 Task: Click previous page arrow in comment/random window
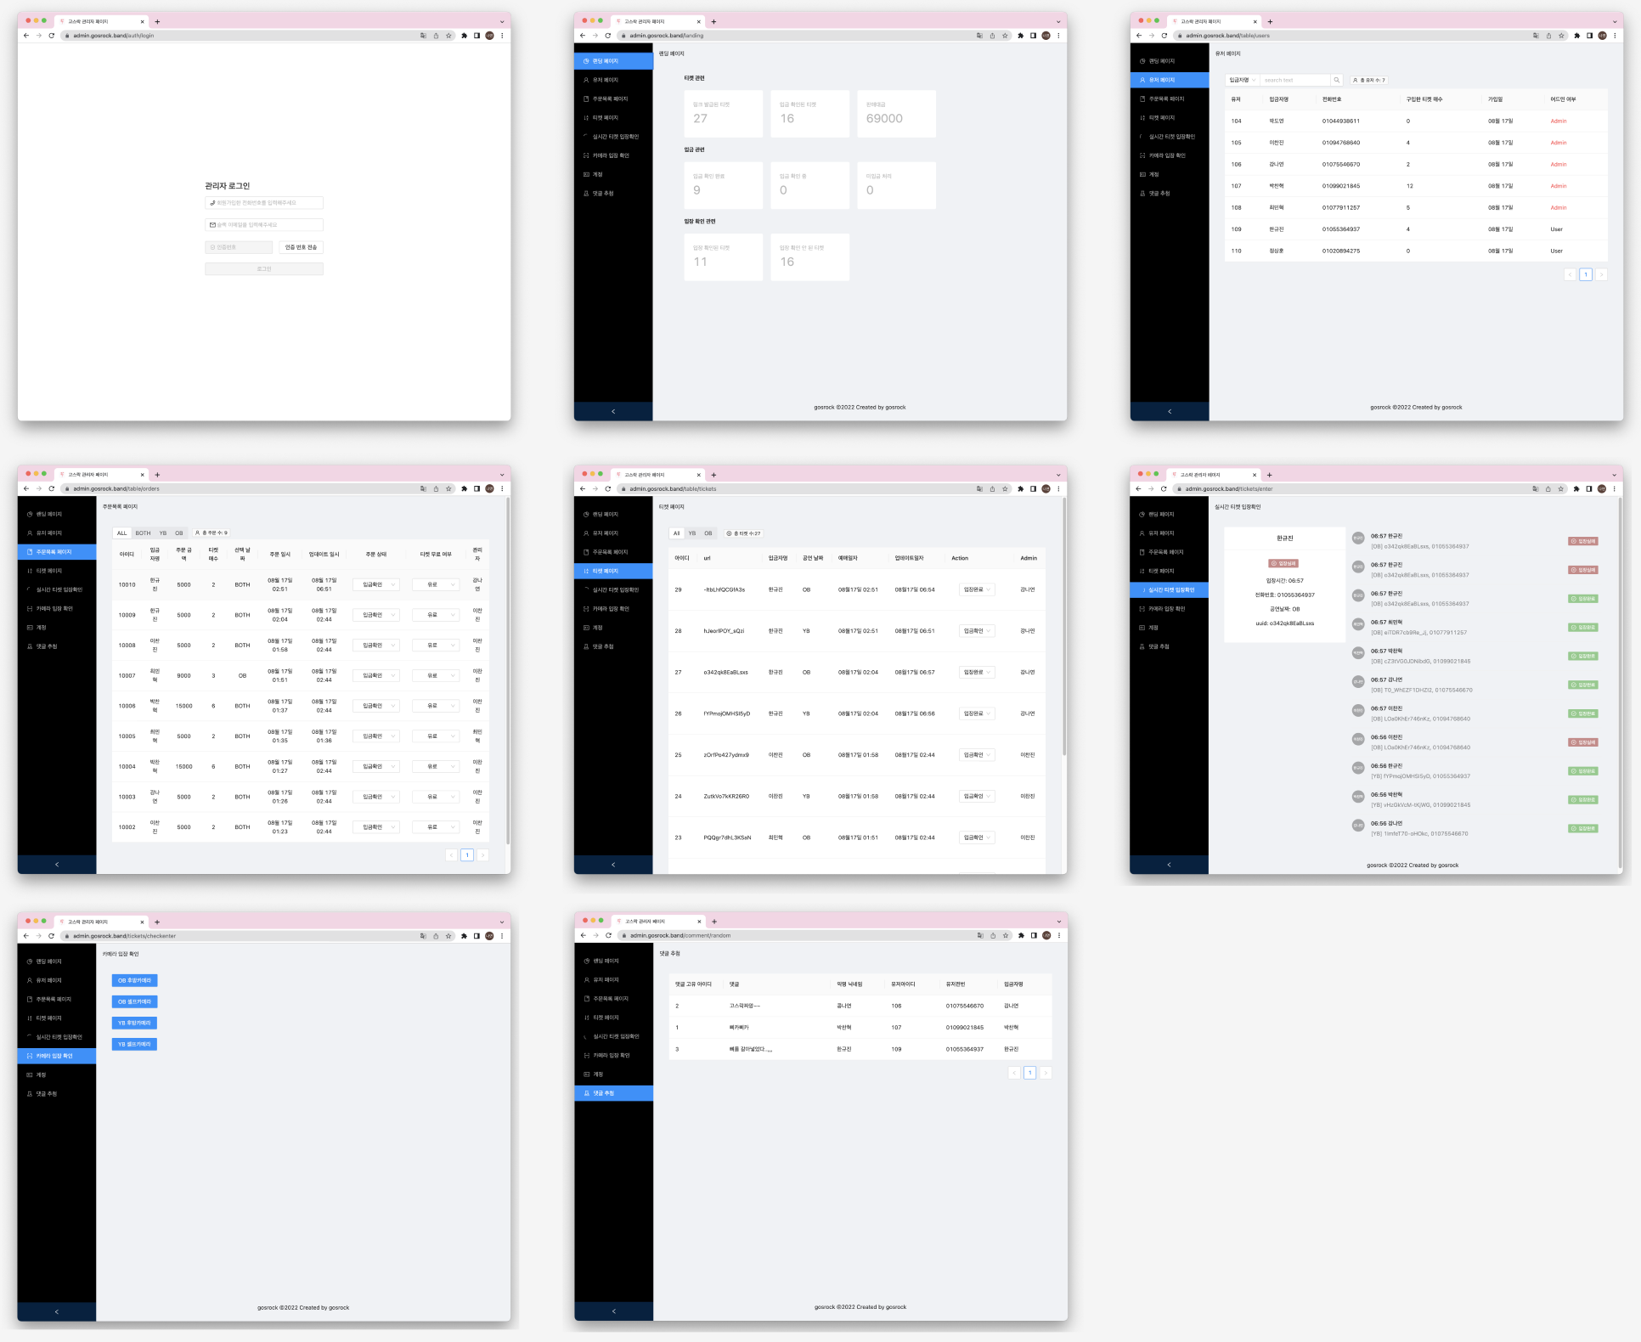1014,1073
